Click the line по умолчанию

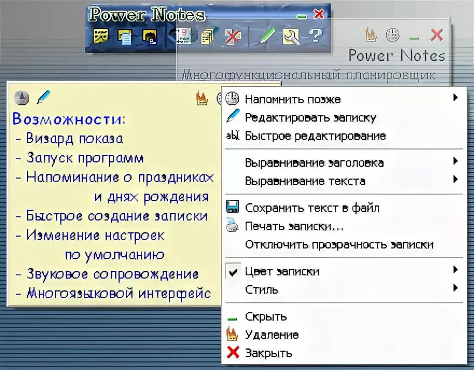115,255
